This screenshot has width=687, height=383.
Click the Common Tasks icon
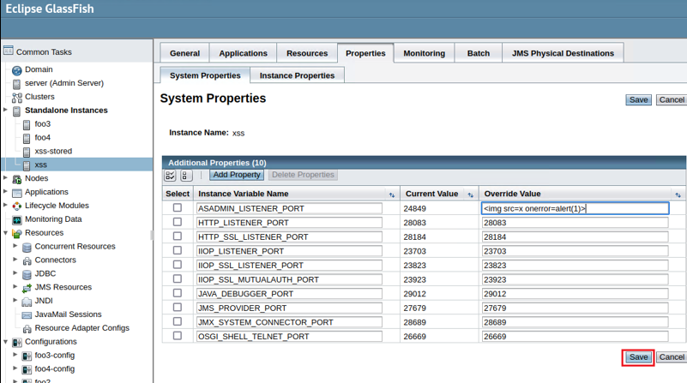(9, 51)
